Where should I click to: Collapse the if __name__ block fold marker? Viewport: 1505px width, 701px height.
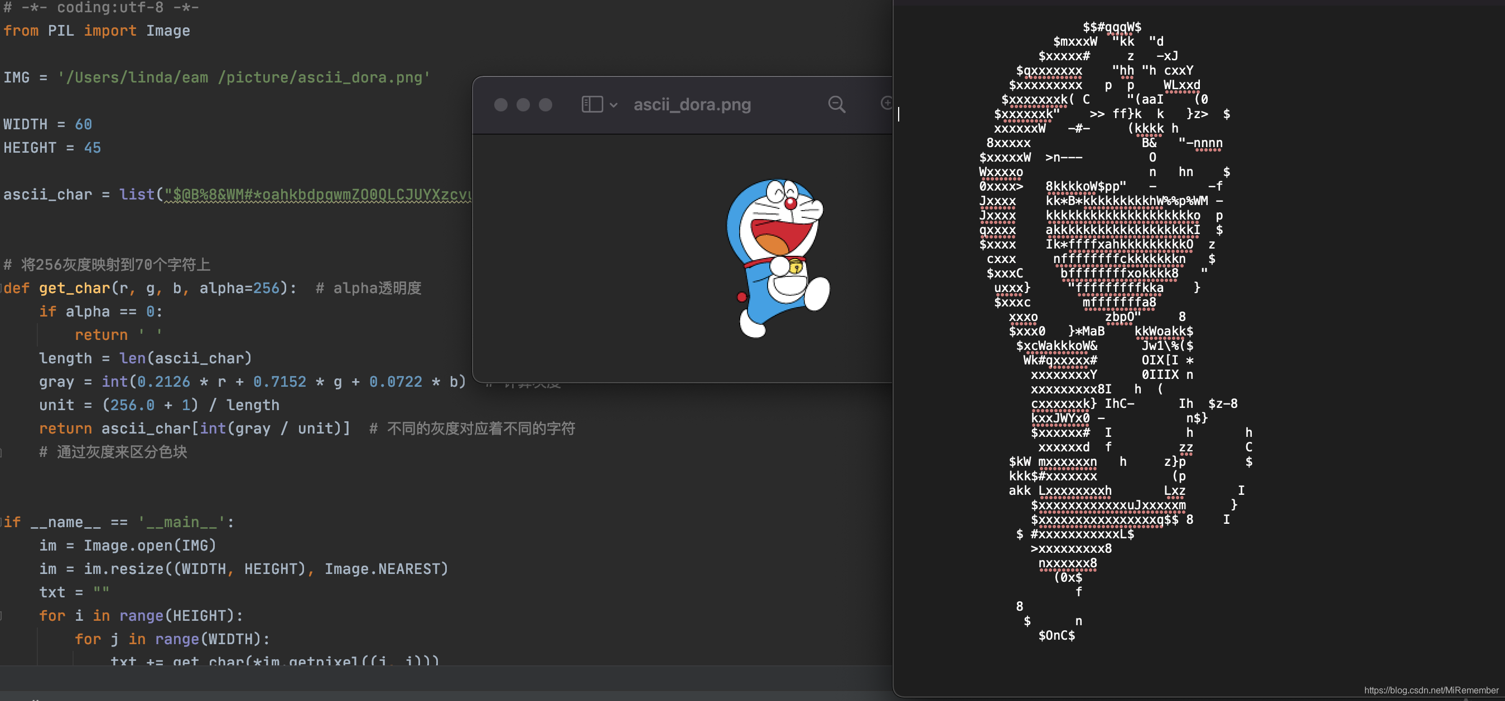point(2,522)
